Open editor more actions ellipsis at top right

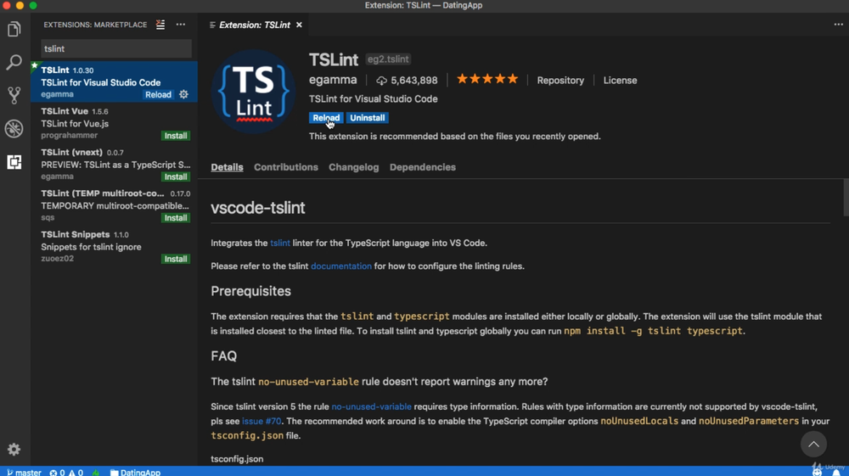838,25
